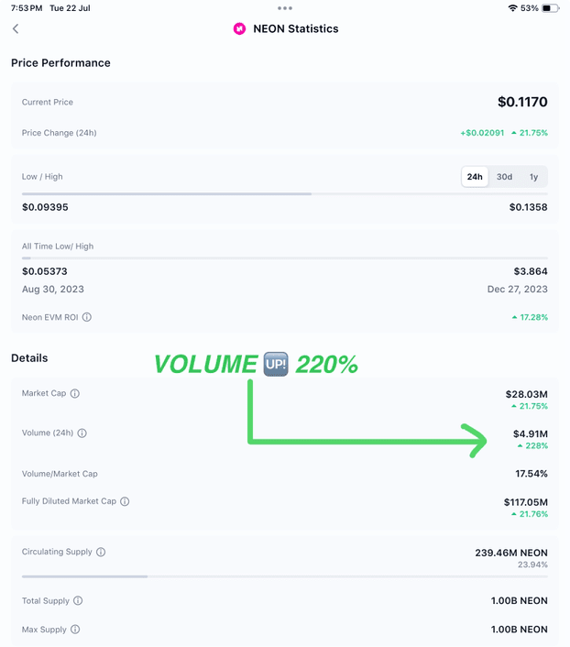570x647 pixels.
Task: Tap Max Supply info icon
Action: point(75,630)
